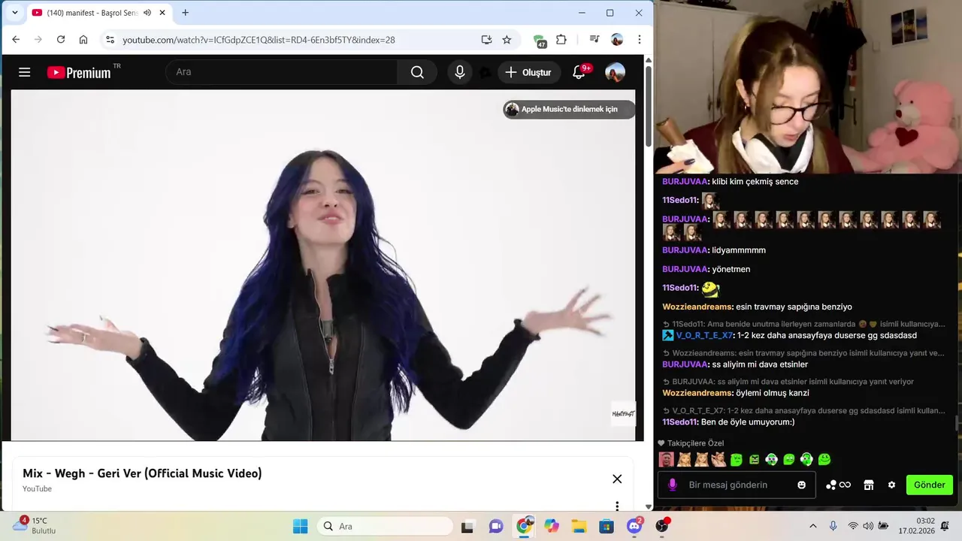Click 11Sedo11 name beside 'Ben de öyle umuyorum:)'
The image size is (962, 541).
tap(680, 422)
